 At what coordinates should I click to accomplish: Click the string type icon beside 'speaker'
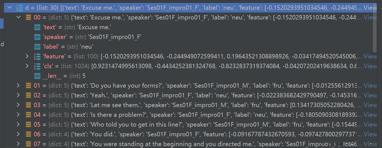[37, 37]
